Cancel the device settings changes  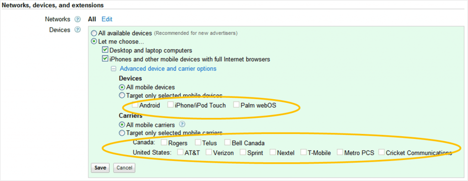click(124, 168)
